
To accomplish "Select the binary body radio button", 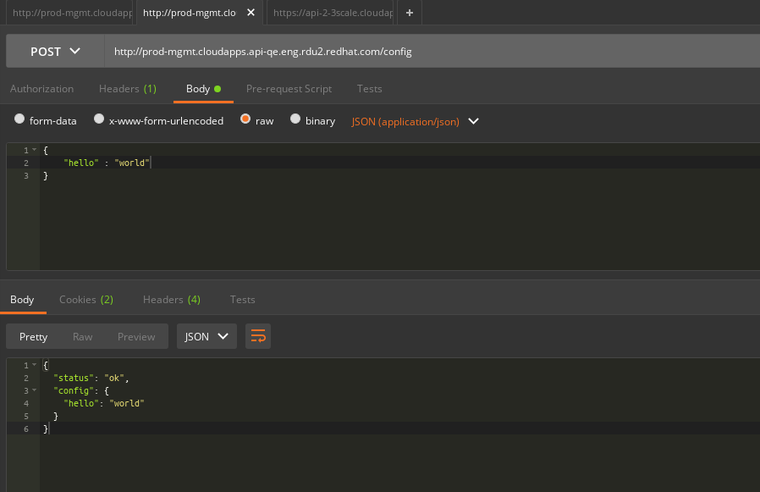I will coord(295,119).
